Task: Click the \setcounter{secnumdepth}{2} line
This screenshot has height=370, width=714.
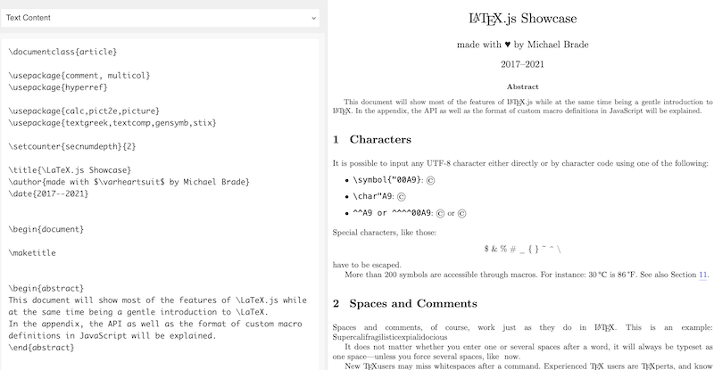Action: pyautogui.click(x=72, y=146)
